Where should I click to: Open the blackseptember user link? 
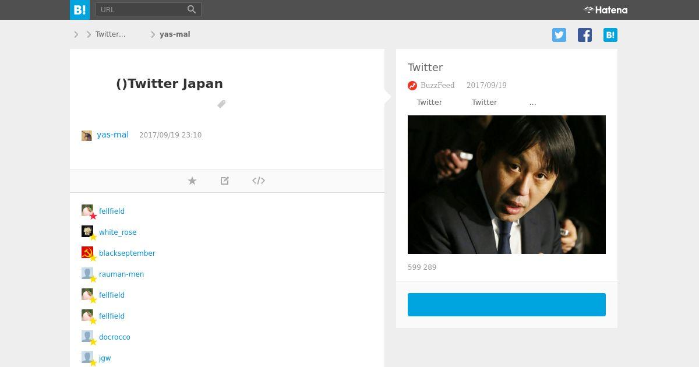[x=127, y=253]
